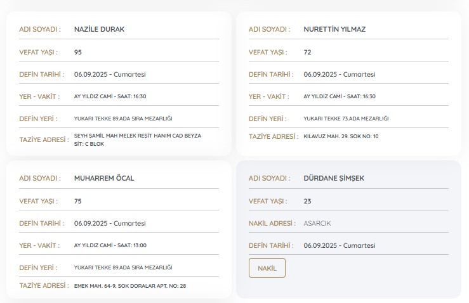Viewport: 469px width, 303px height.
Task: Click Yukarı Tekke 73.Ada Mezarlığı text
Action: [346, 119]
